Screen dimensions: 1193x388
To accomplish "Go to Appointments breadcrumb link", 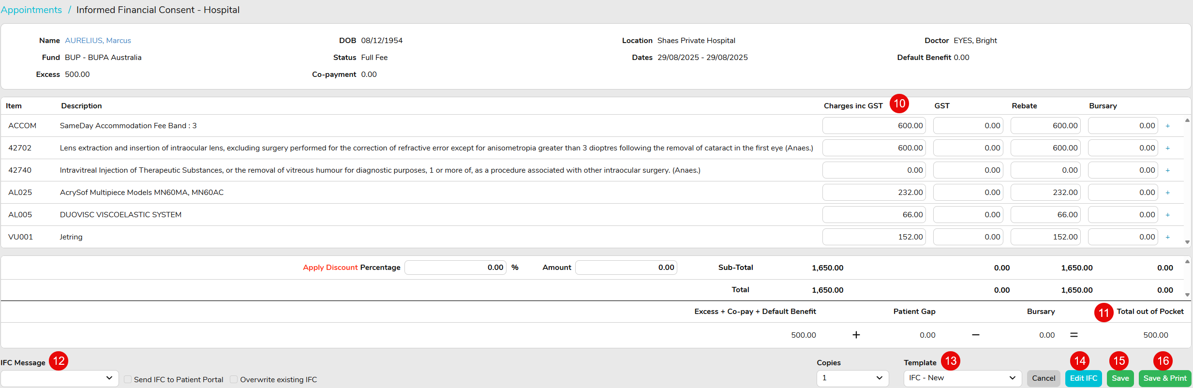I will pyautogui.click(x=31, y=10).
